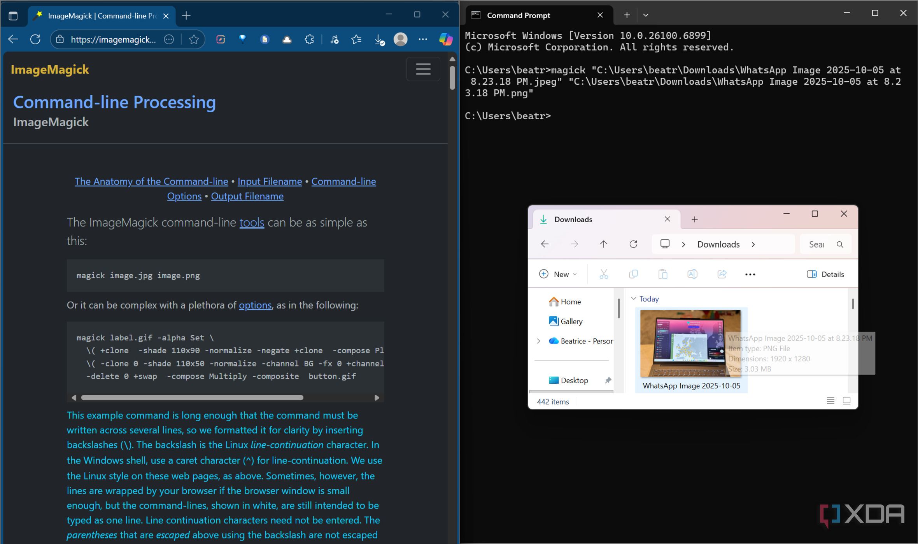Viewport: 918px width, 544px height.
Task: Add page to favorites star icon
Action: (194, 39)
